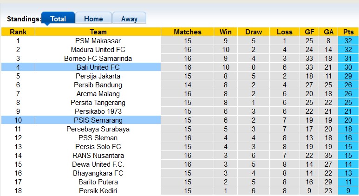Click the PSM Makassar team name
The image size is (359, 196).
click(x=98, y=41)
